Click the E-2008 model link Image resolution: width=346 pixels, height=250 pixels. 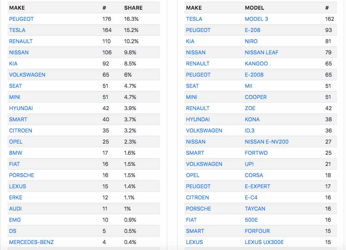254,75
